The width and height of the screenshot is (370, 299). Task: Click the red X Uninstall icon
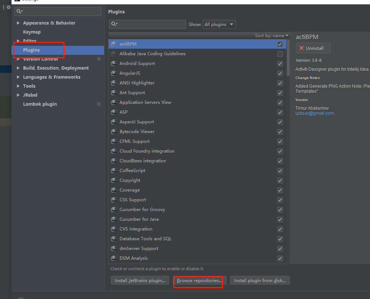pos(302,48)
